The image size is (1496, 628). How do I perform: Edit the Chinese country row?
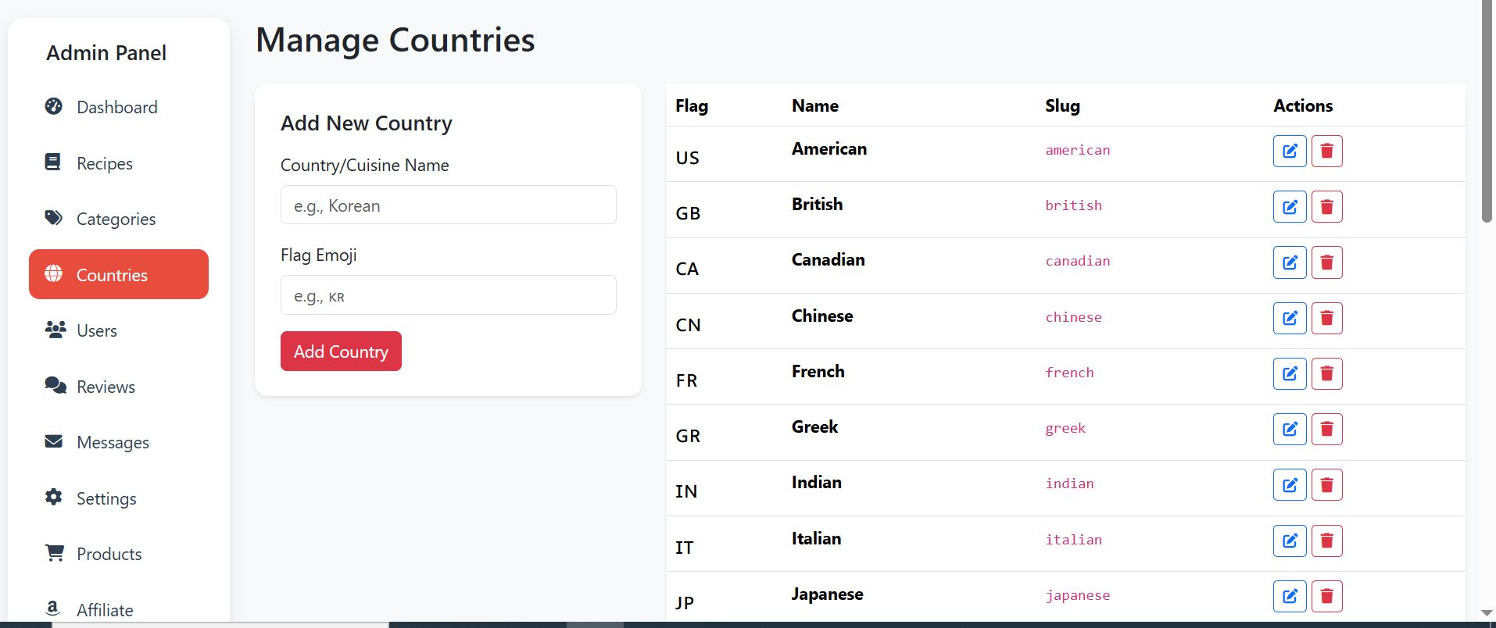tap(1290, 318)
